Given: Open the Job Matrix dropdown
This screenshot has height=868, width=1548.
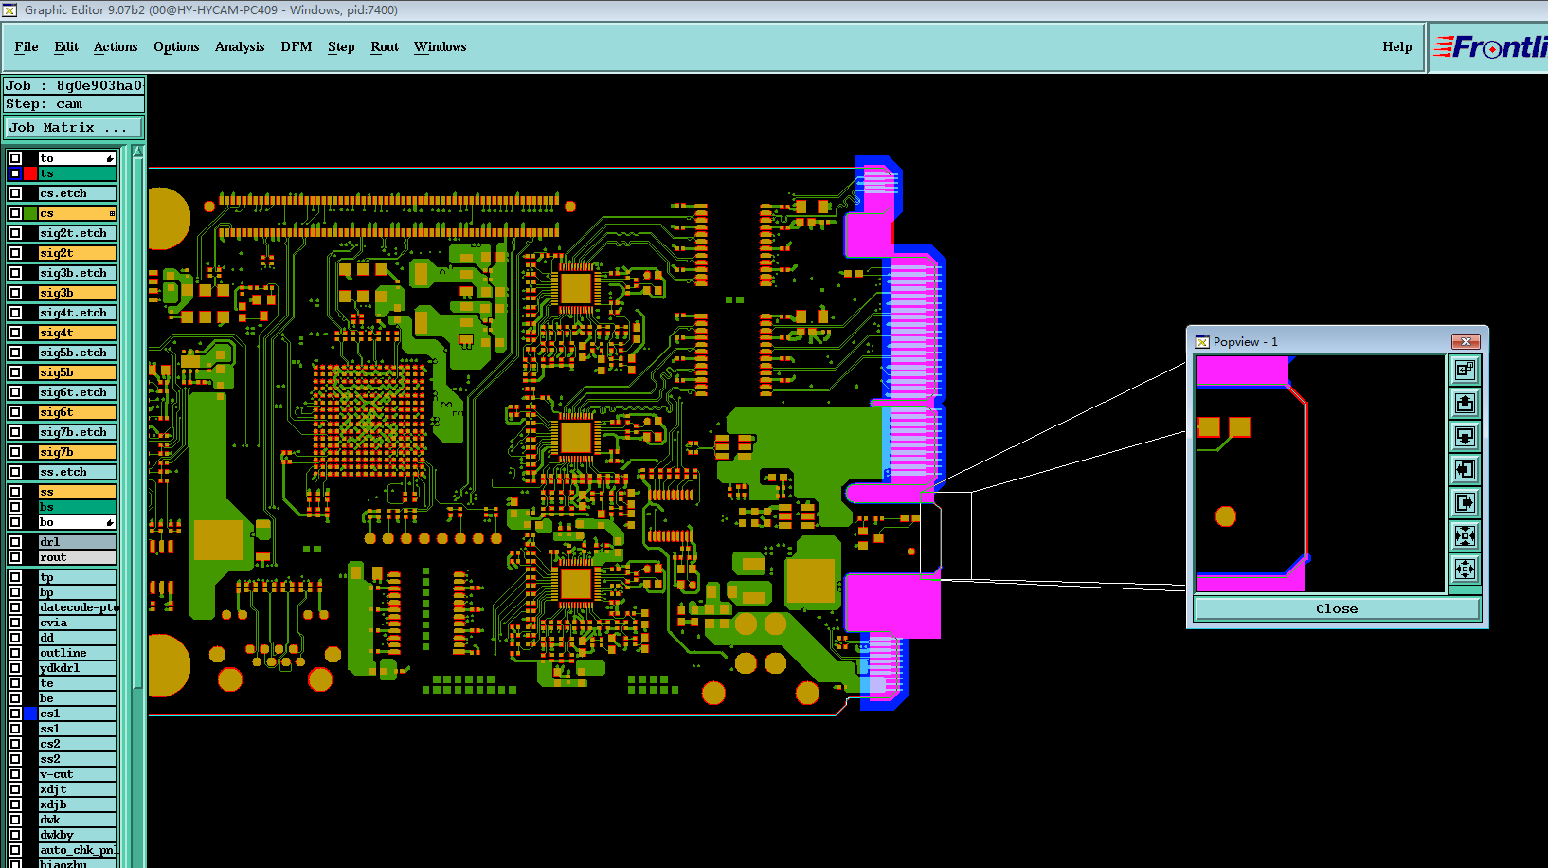Looking at the screenshot, I should 74,127.
